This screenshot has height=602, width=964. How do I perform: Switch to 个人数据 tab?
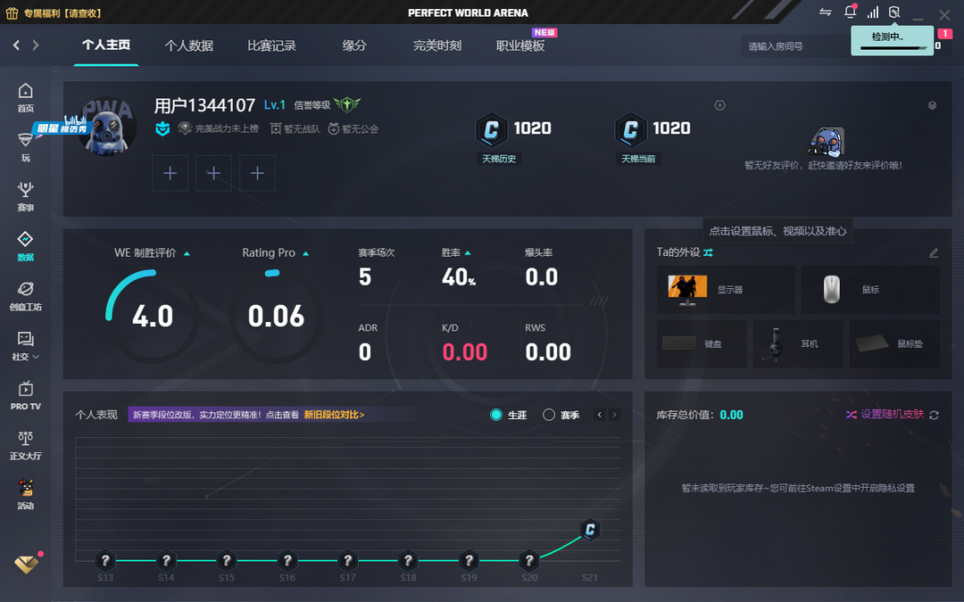(188, 45)
